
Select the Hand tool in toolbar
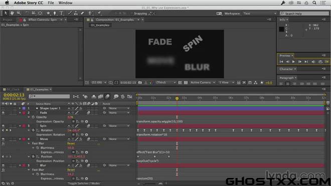pos(12,13)
